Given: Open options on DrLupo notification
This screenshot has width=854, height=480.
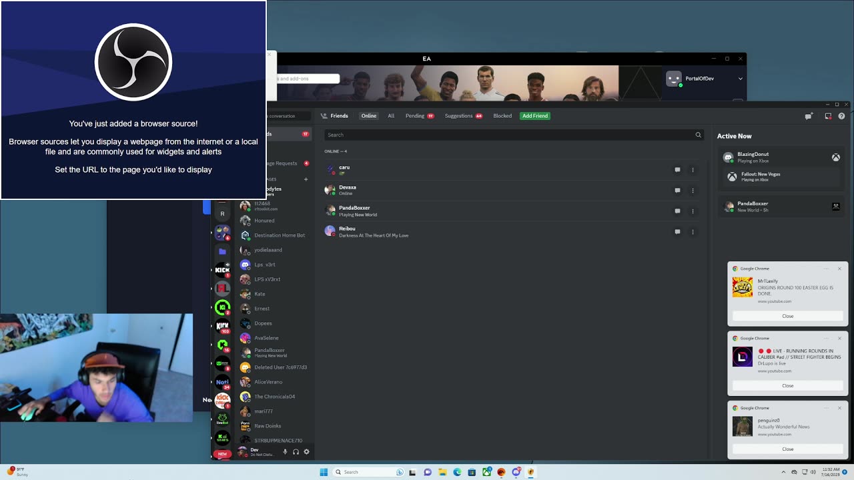Looking at the screenshot, I should point(827,338).
